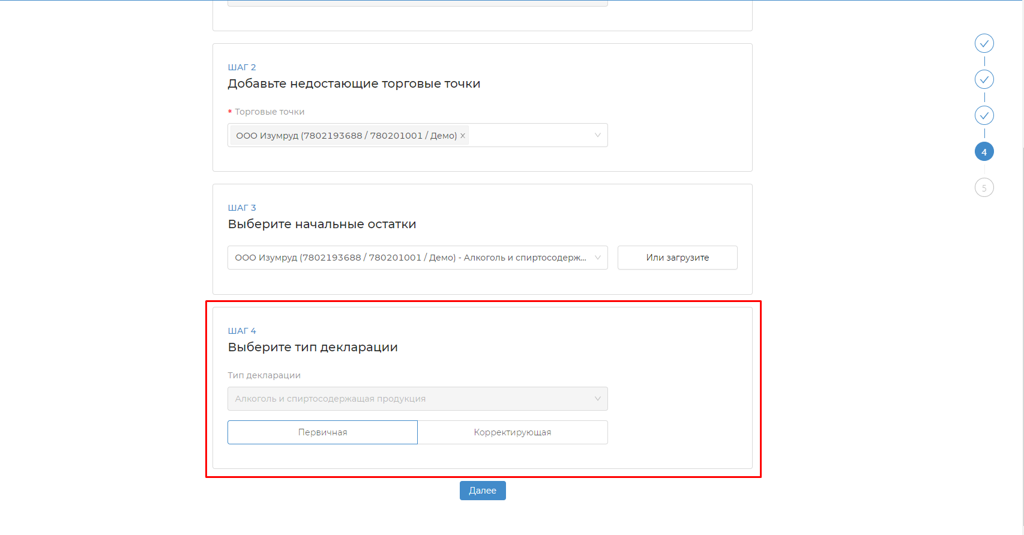Click the ШАГ 4 step label
The image size is (1024, 535).
pyautogui.click(x=242, y=331)
